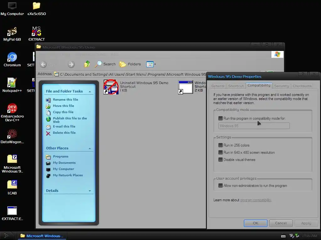The image size is (321, 240).
Task: Select EXTRACT.E file on desktop
Action: point(12,213)
